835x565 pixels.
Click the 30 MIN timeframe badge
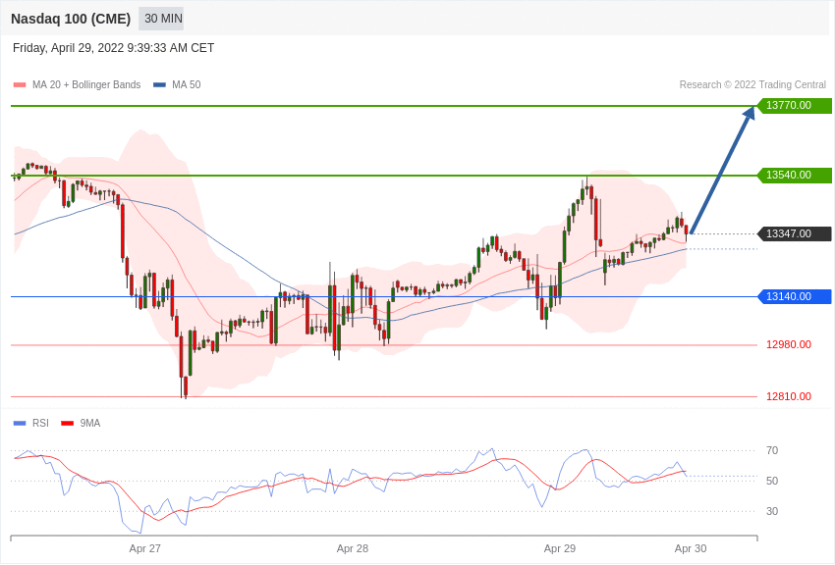(161, 19)
